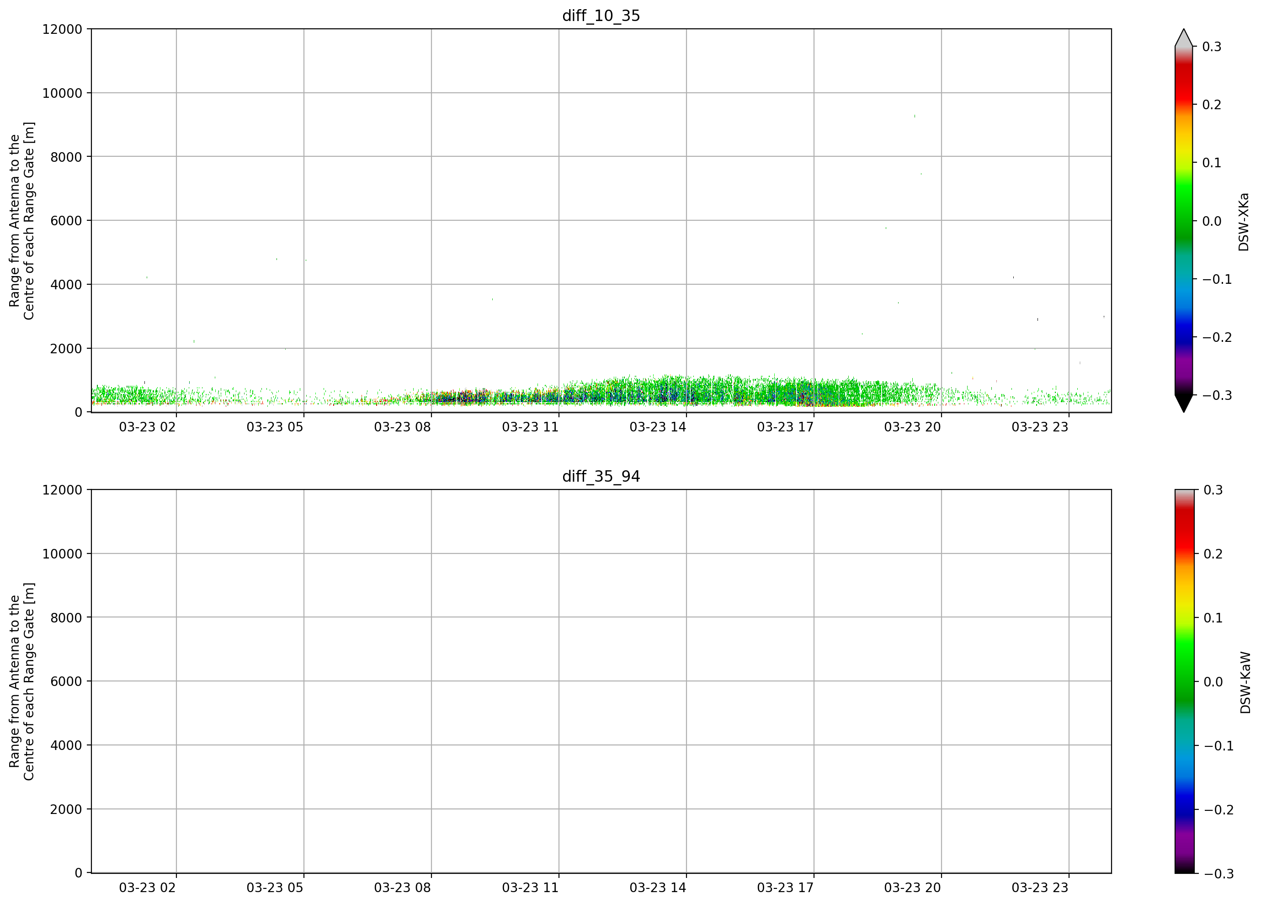Click the top plot y-axis range label

pos(21,221)
